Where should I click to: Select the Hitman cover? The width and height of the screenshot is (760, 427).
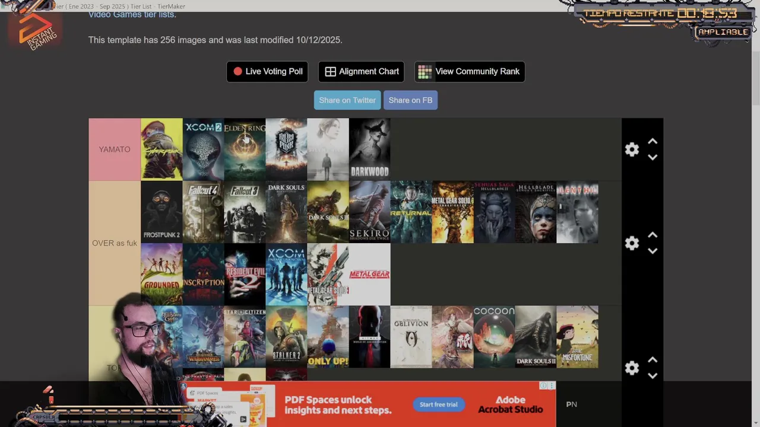[369, 336]
